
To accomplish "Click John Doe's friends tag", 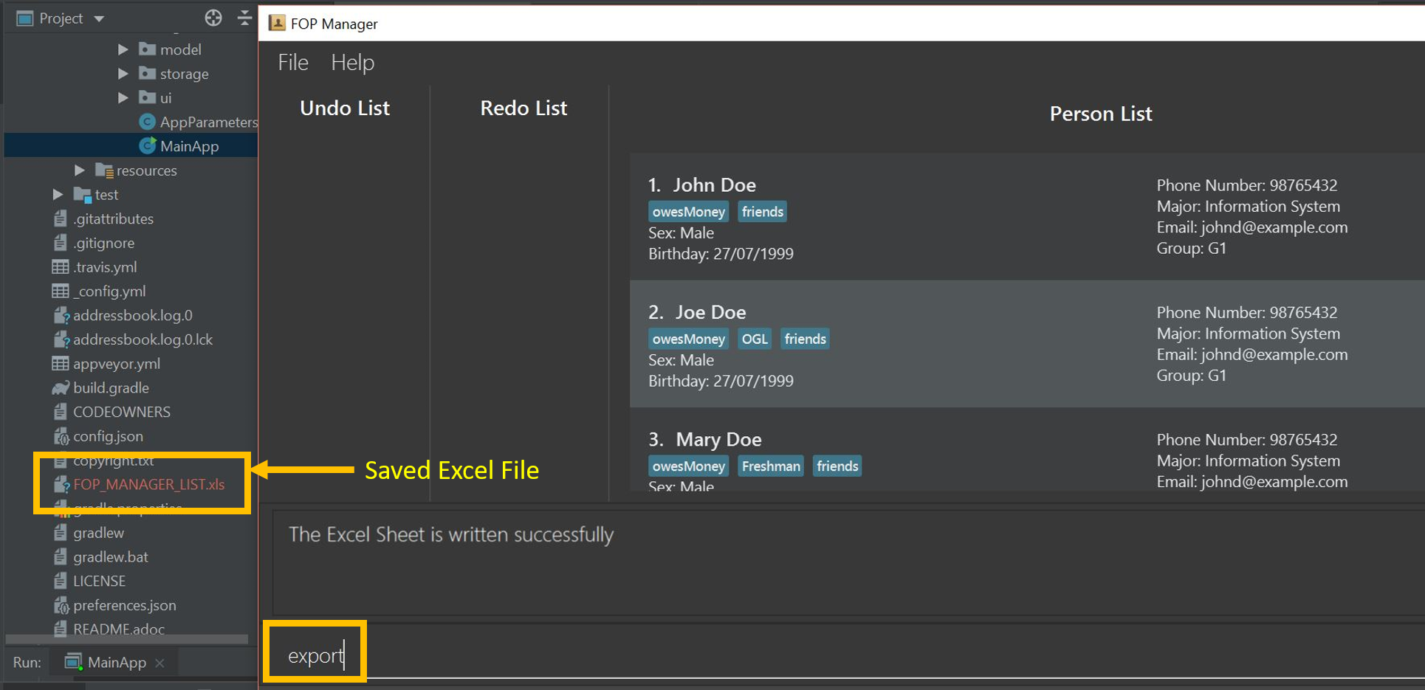I will 762,212.
